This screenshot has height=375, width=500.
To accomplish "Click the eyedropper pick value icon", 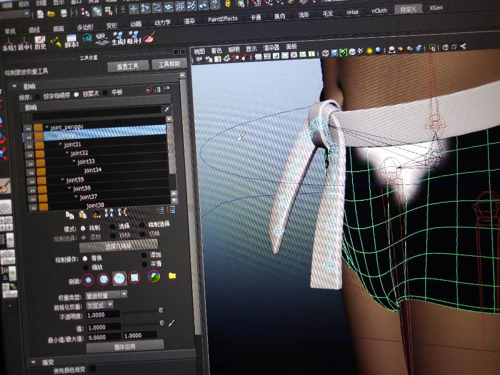I will pyautogui.click(x=172, y=323).
